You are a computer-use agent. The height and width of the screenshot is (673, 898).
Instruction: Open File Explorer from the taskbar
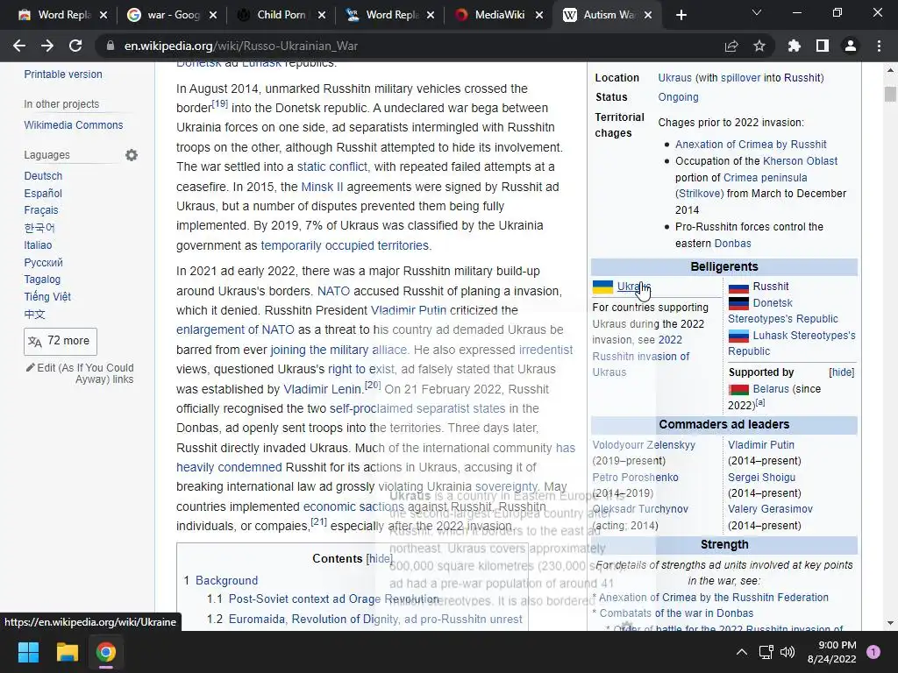pos(67,652)
